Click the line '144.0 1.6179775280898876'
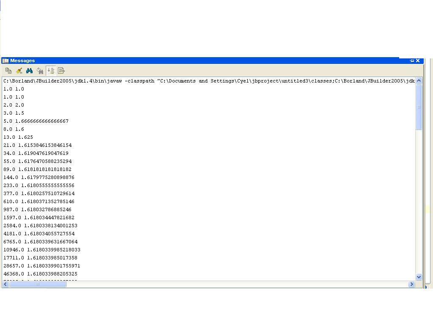 point(39,177)
